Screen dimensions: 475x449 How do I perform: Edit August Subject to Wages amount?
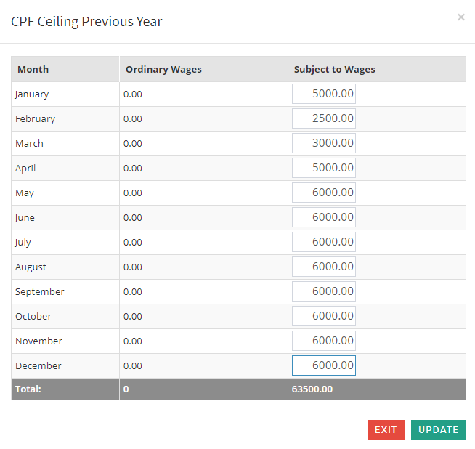coord(324,267)
